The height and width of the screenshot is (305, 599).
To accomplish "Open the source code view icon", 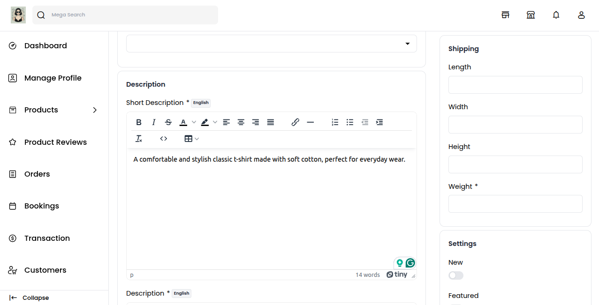I will [164, 139].
